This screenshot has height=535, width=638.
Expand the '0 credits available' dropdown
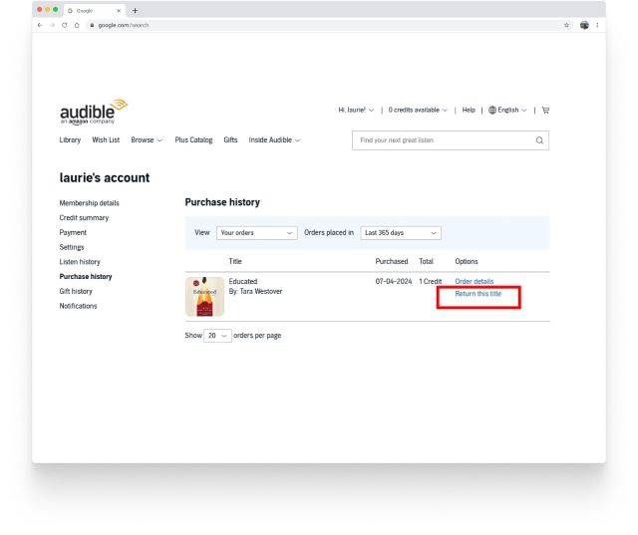click(417, 110)
